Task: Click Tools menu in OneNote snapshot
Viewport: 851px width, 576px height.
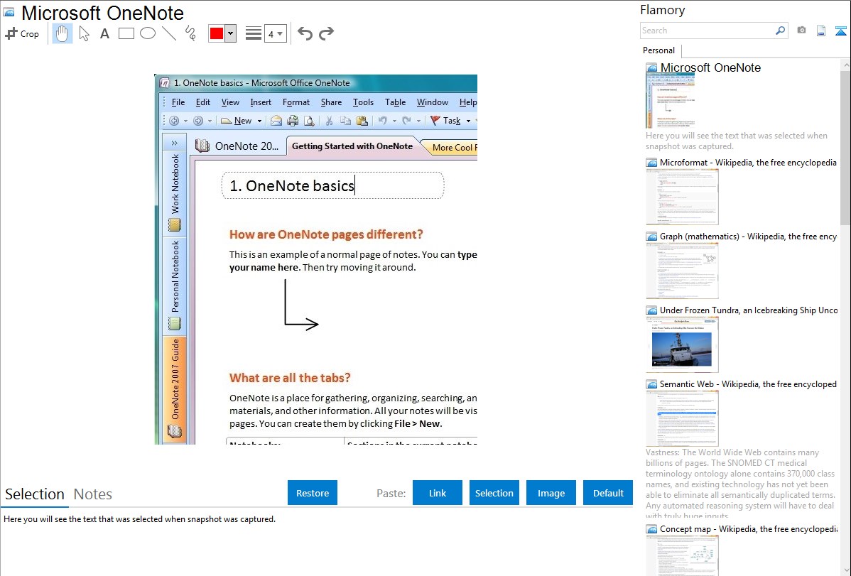Action: tap(363, 102)
